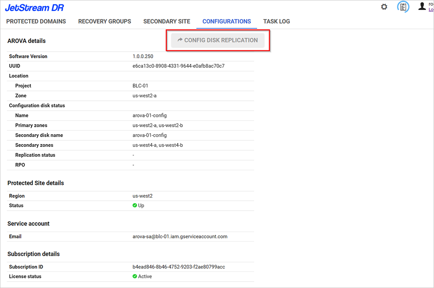Click the green Active license check icon
Viewport: 434px width, 288px height.
135,276
